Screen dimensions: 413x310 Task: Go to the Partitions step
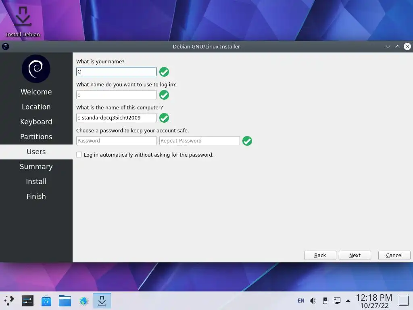click(x=36, y=137)
